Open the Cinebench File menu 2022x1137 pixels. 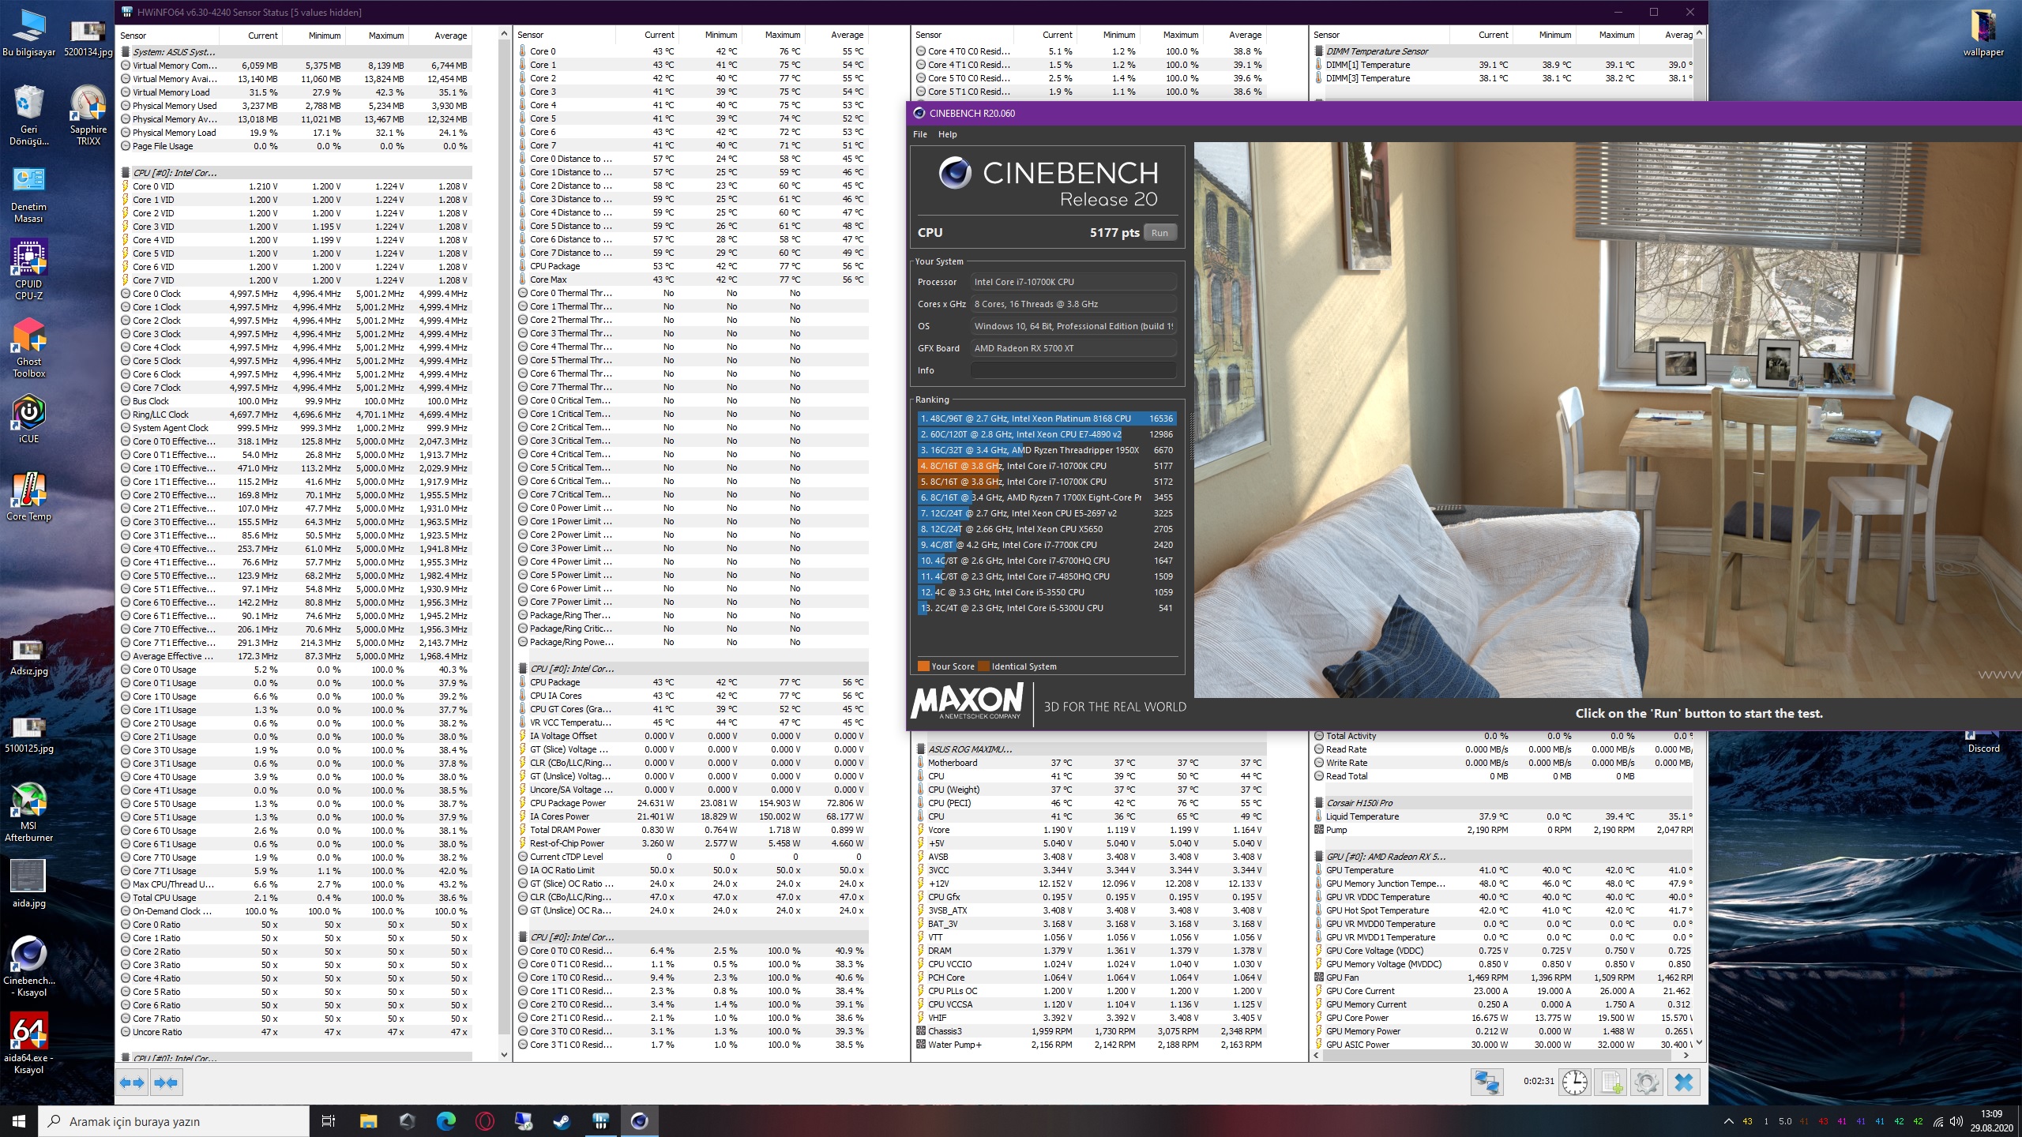919,134
